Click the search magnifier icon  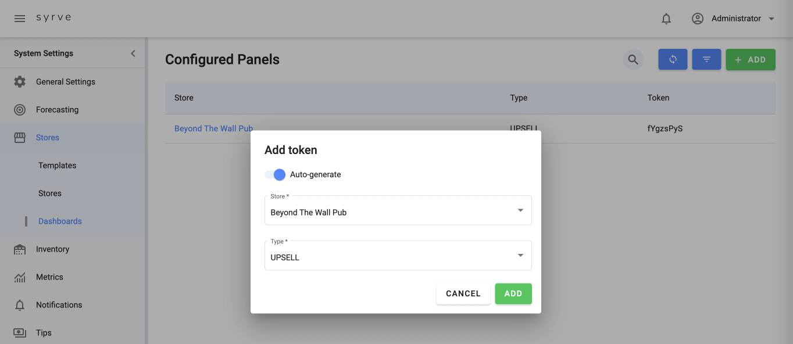tap(633, 59)
